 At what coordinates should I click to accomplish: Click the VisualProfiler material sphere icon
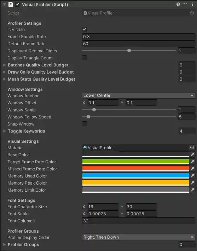point(85,147)
